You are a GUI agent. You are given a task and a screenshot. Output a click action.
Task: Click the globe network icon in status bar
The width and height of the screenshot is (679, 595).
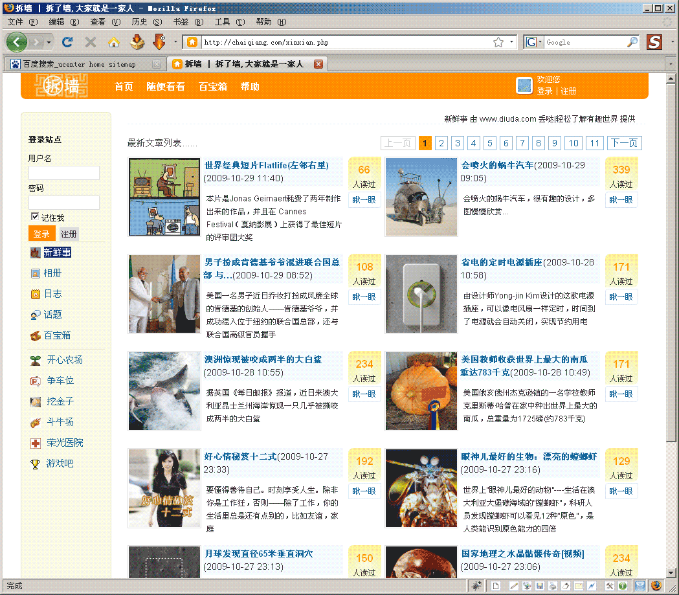pyautogui.click(x=527, y=586)
